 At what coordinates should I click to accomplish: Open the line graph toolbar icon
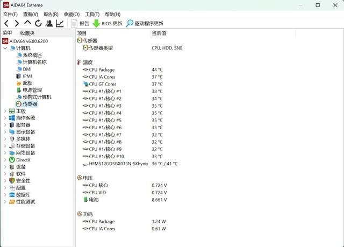click(60, 23)
